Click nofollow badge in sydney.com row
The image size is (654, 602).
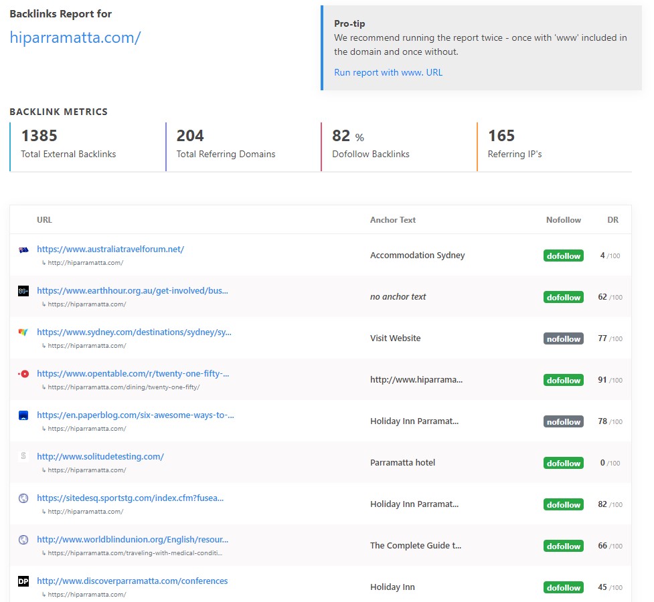[x=564, y=338]
